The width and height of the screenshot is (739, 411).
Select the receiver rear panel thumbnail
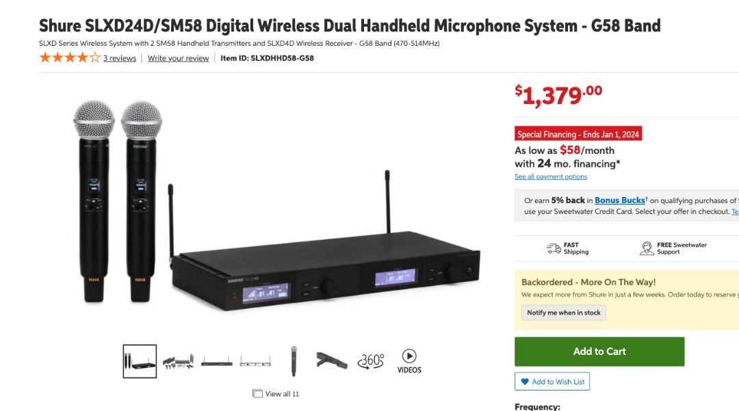click(255, 362)
